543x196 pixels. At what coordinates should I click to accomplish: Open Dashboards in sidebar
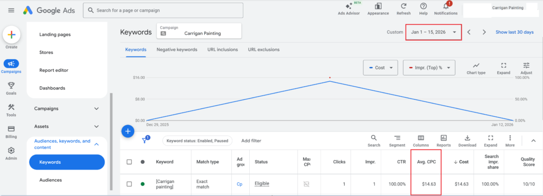pyautogui.click(x=52, y=88)
